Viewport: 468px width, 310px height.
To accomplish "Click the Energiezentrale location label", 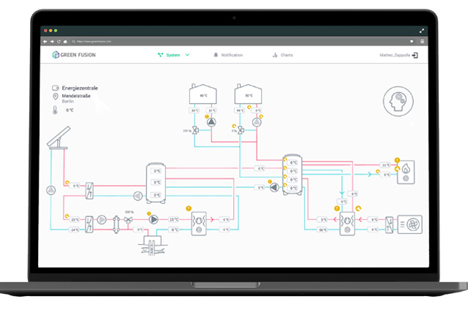I will tap(80, 88).
